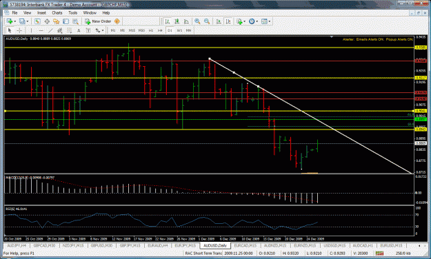Expand the Periods dropdown arrow
Image resolution: width=431 pixels, height=259 pixels.
[x=257, y=21]
